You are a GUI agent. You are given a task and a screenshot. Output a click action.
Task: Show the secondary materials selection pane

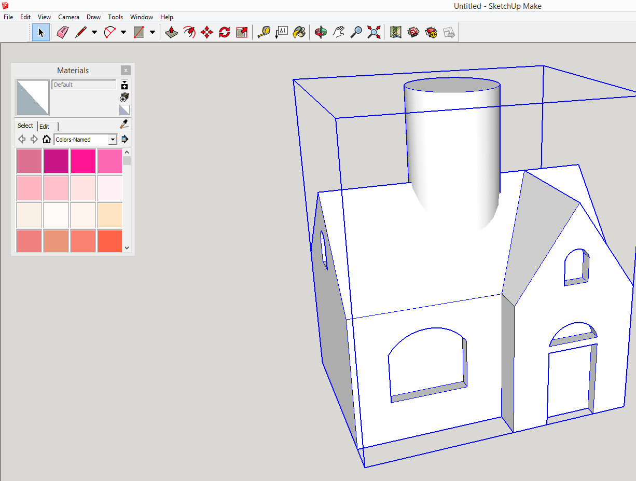(125, 85)
